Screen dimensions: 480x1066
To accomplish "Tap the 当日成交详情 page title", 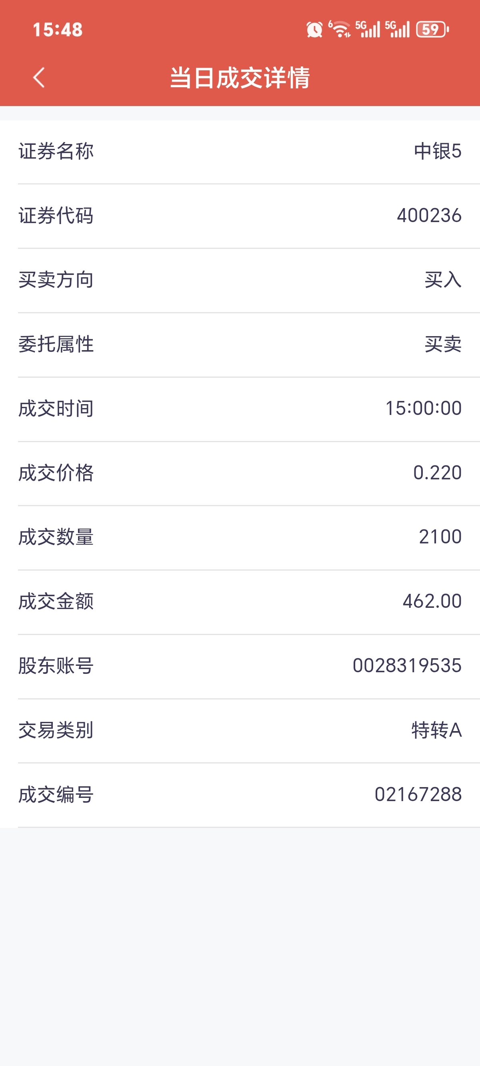I will [x=240, y=77].
